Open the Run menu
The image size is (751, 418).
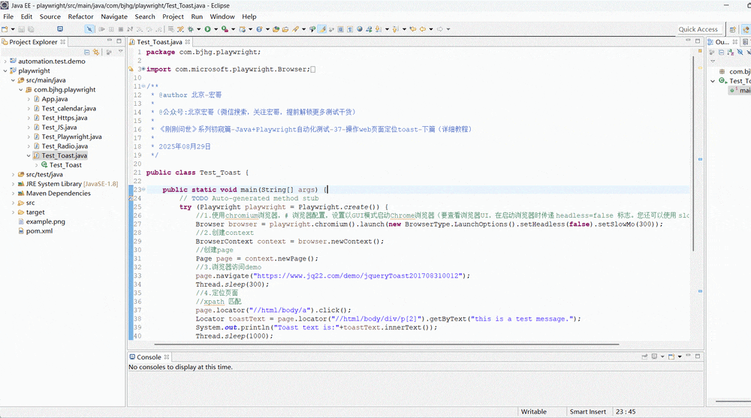click(x=197, y=17)
